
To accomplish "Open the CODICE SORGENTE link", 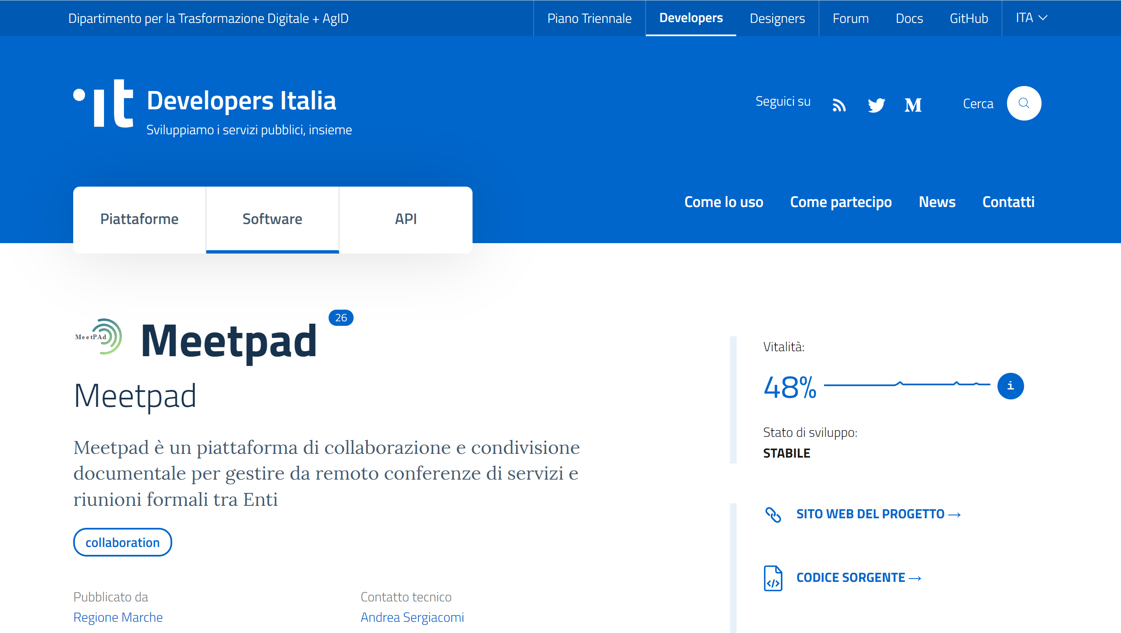I will coord(859,577).
